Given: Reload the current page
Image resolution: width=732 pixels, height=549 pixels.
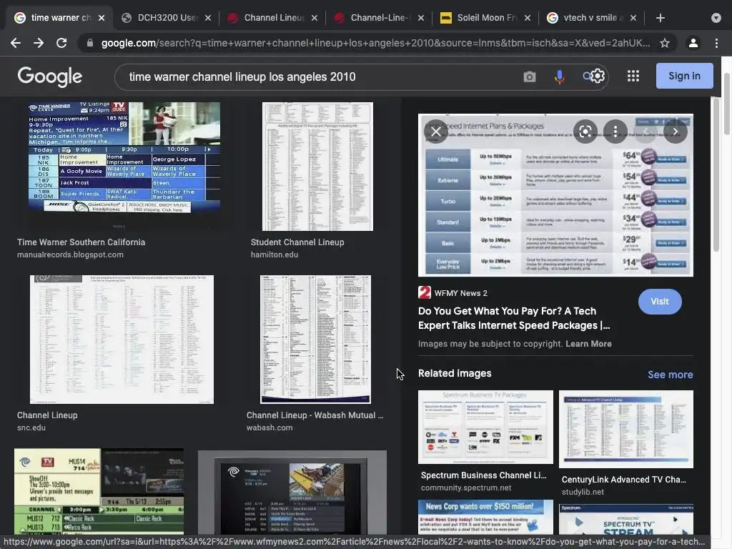Looking at the screenshot, I should (61, 43).
